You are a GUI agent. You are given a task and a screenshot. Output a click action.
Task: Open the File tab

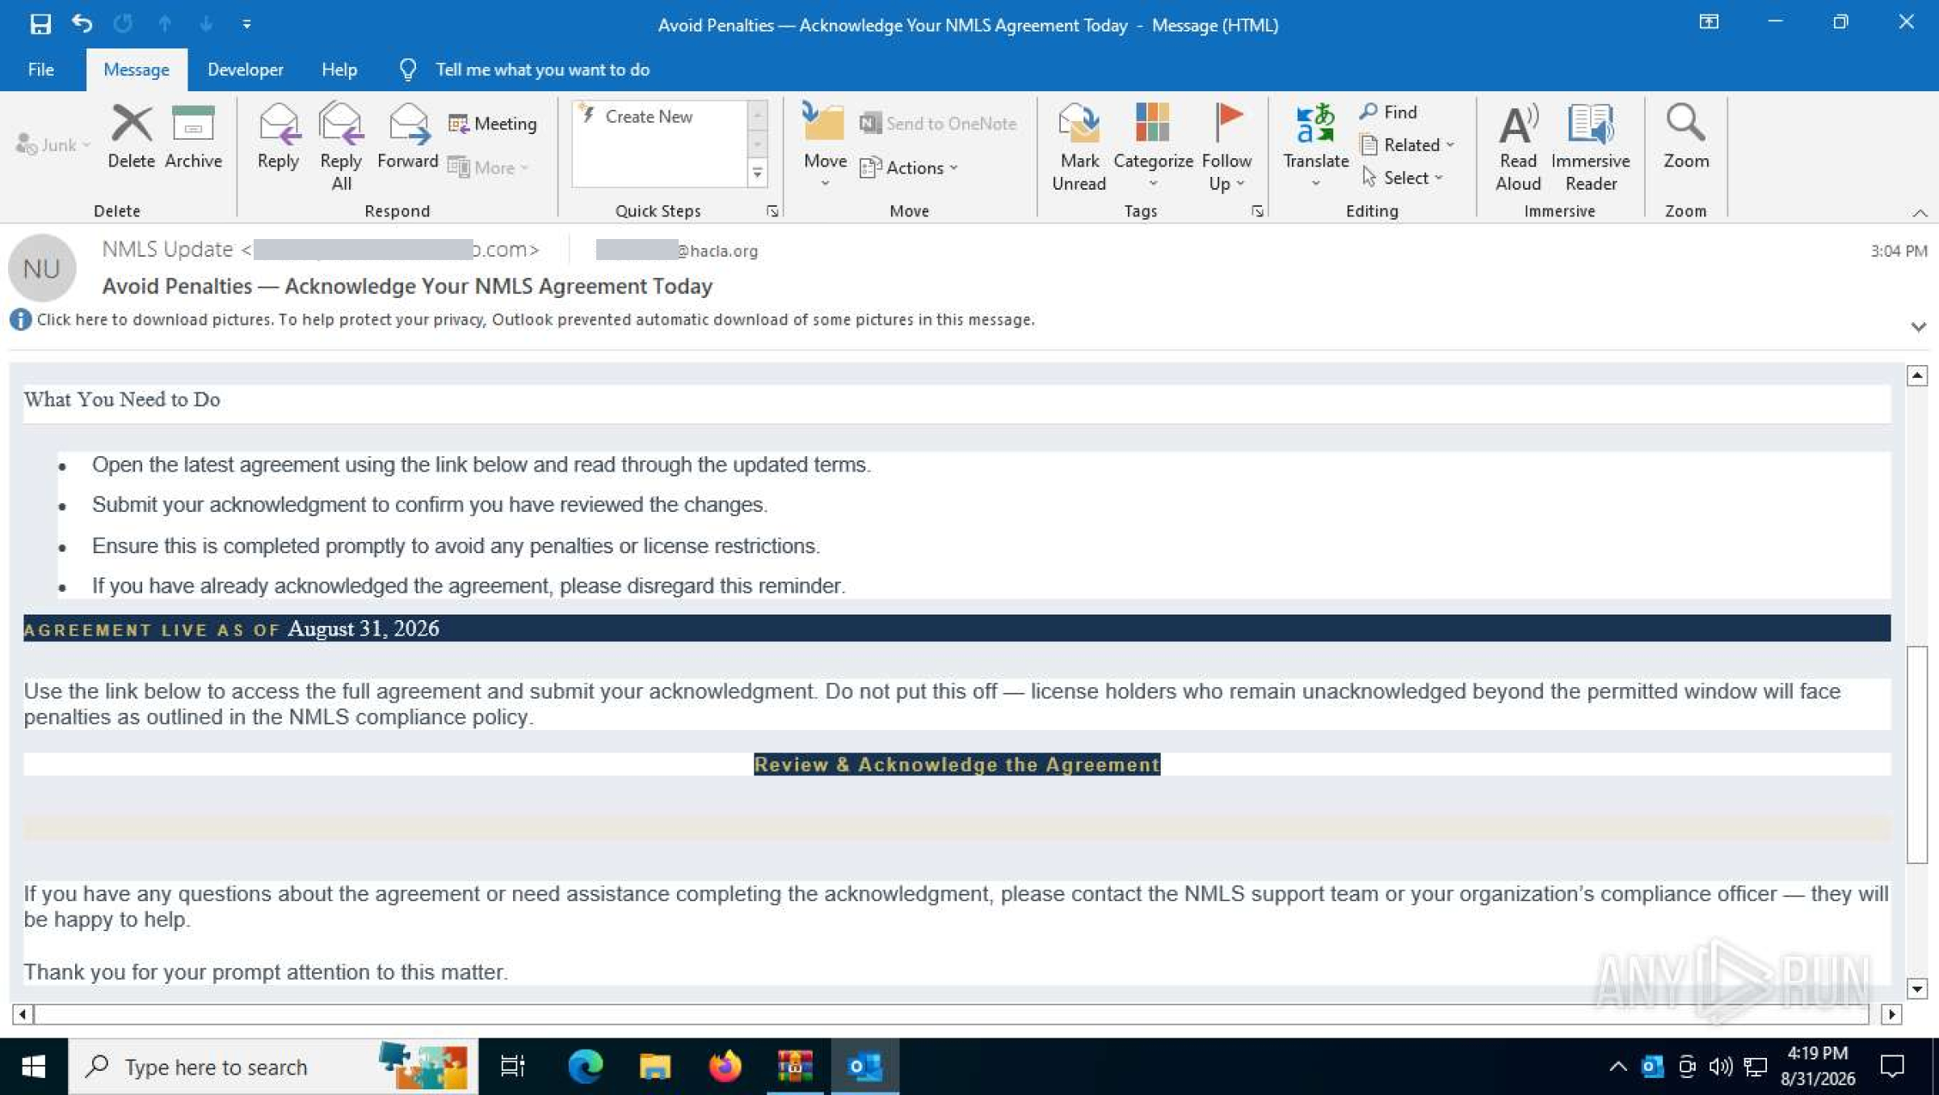point(40,69)
